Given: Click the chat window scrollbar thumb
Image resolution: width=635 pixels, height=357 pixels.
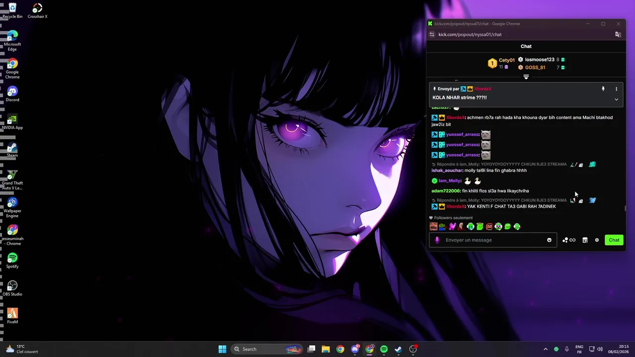Looking at the screenshot, I should 625,208.
